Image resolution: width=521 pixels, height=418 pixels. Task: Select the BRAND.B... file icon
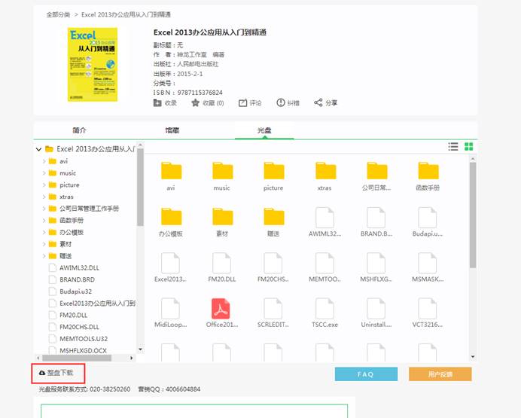376,218
